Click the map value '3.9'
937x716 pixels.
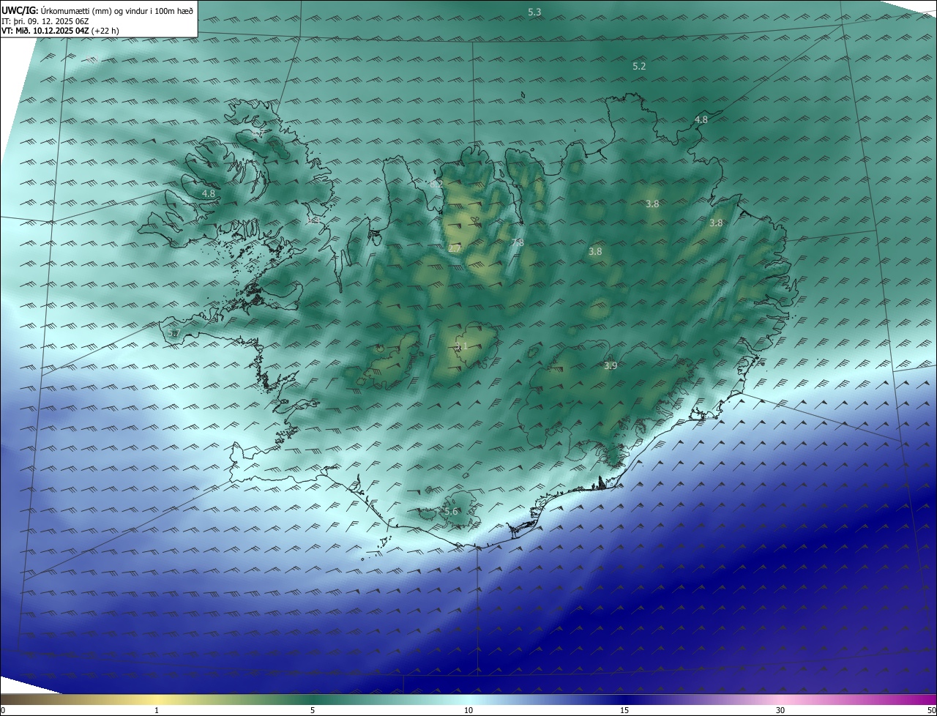click(611, 365)
